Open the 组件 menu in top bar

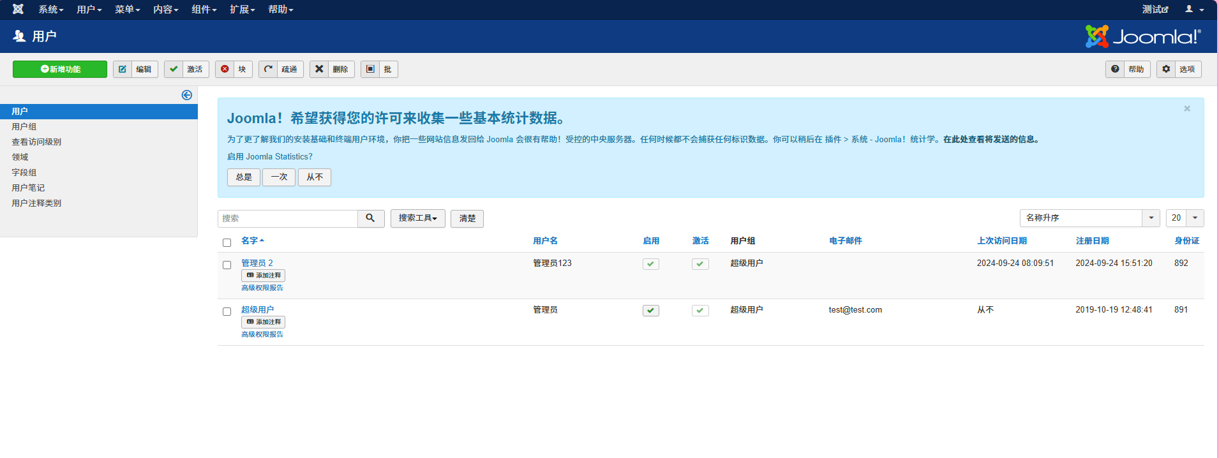tap(204, 10)
